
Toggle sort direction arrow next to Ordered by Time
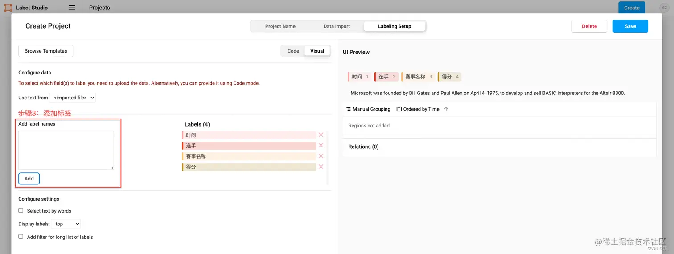[446, 109]
